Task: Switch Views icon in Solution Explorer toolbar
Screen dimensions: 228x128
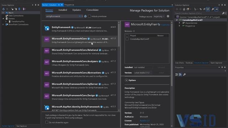Action: tap(188, 9)
